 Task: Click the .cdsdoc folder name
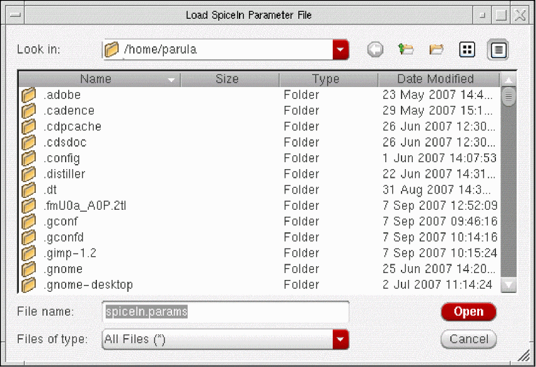click(65, 142)
